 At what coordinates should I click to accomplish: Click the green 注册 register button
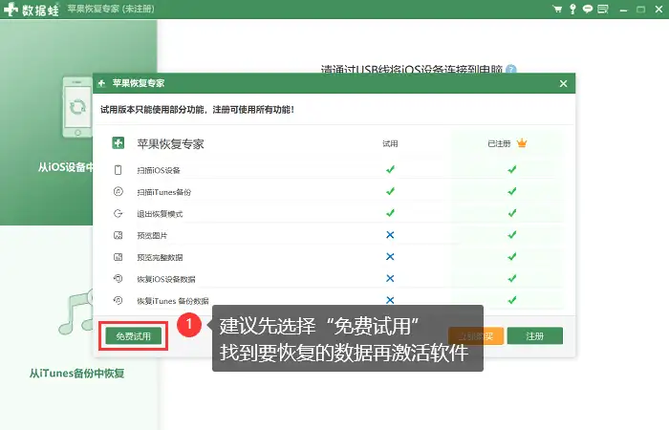tap(534, 335)
